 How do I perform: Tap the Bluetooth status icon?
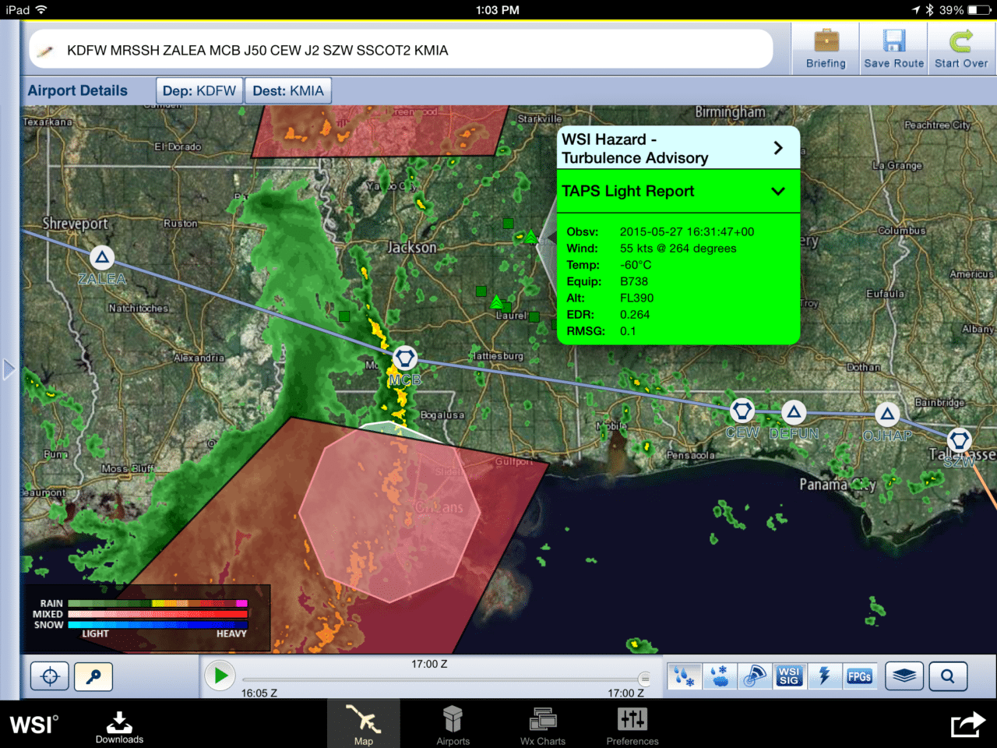coord(929,10)
